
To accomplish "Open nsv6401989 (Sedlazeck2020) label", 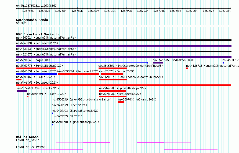I will [x=120, y=94].
